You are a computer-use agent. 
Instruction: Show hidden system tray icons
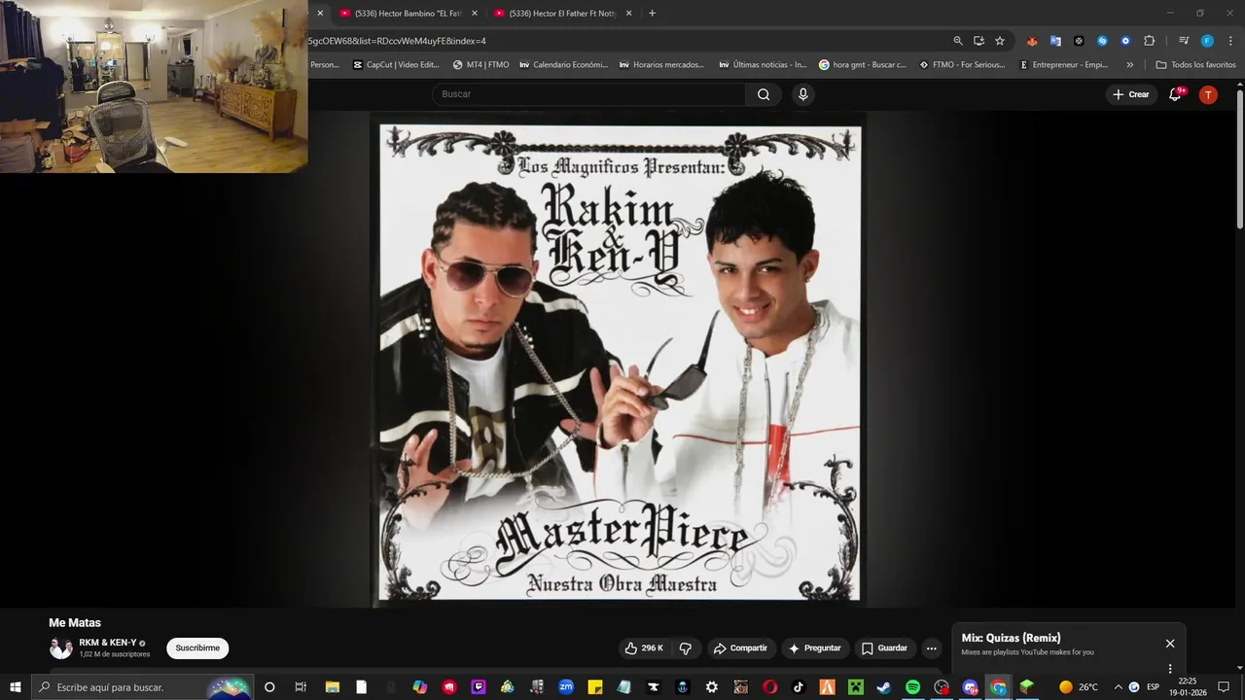1118,687
